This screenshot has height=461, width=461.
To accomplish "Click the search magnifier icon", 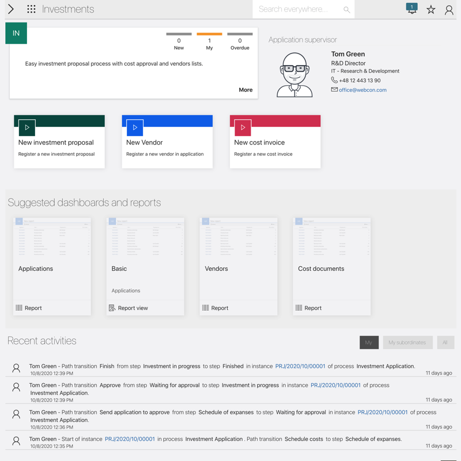I will tap(346, 9).
